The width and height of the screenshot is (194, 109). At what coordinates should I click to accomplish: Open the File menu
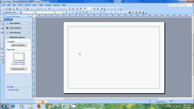point(4,5)
